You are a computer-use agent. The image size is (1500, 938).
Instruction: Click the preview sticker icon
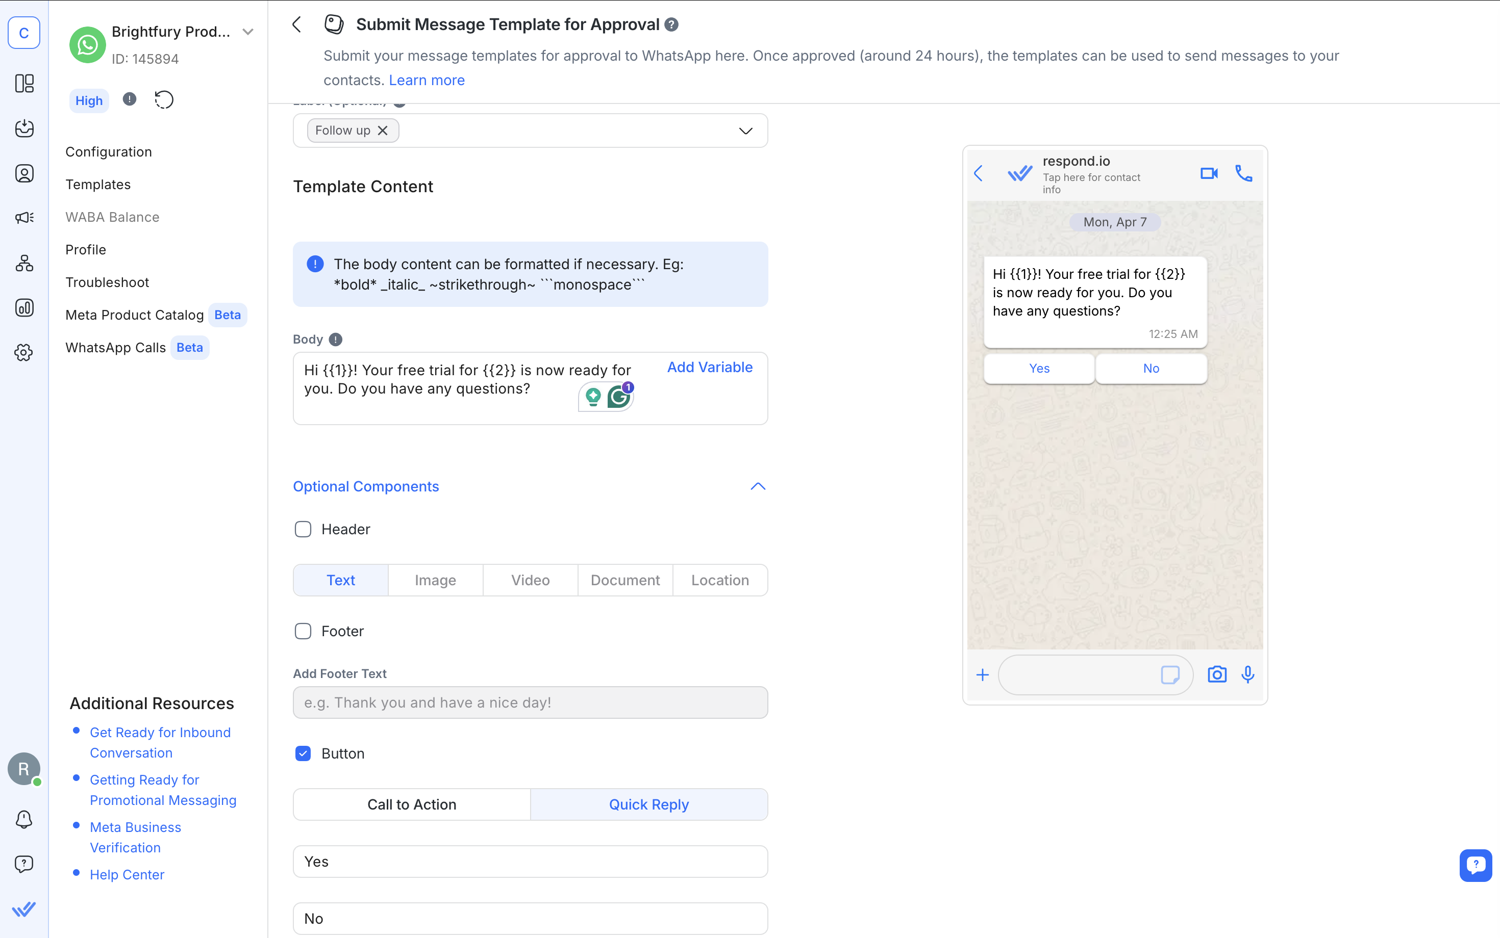1170,674
